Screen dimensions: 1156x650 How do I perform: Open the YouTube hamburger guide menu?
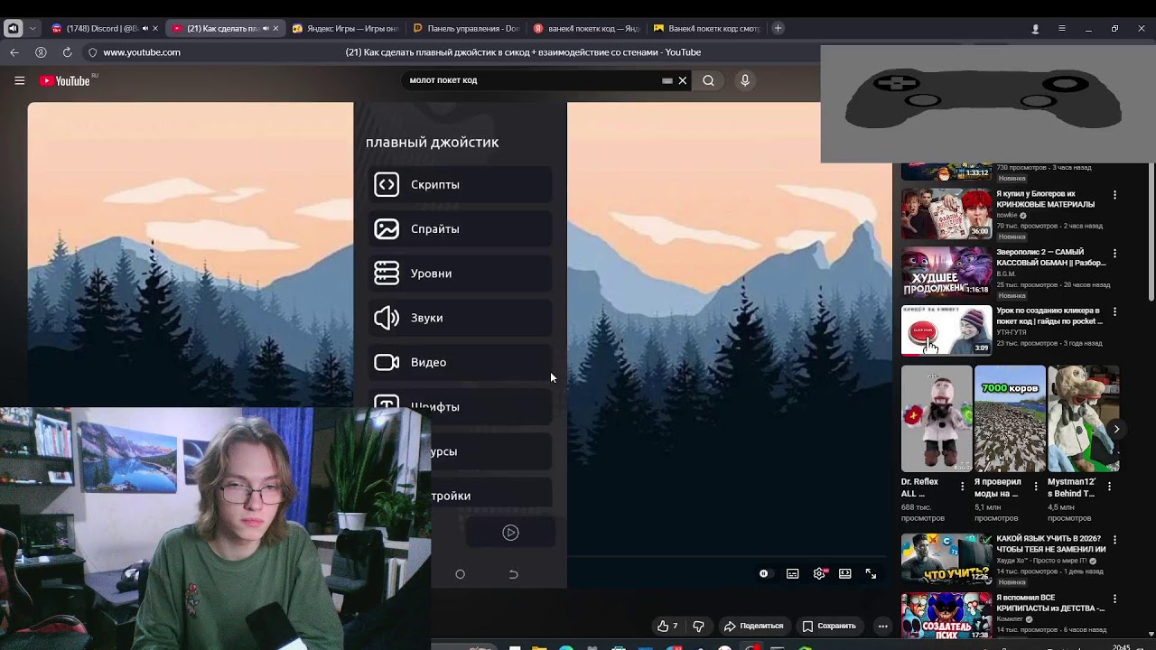[19, 80]
